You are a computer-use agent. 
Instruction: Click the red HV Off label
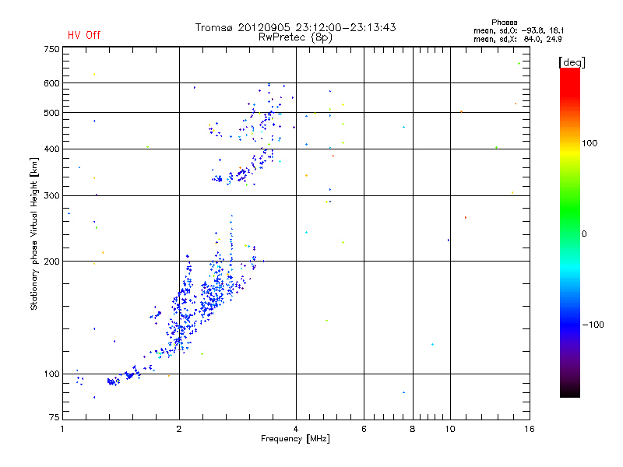click(x=84, y=35)
